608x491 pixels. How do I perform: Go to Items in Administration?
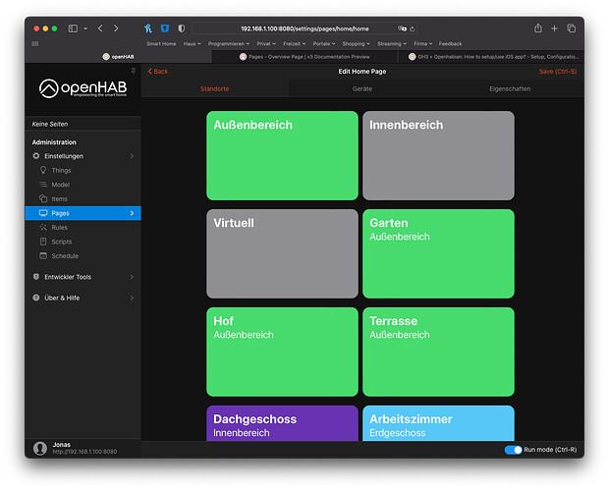click(60, 198)
